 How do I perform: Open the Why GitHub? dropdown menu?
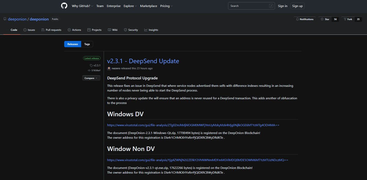tap(83, 6)
